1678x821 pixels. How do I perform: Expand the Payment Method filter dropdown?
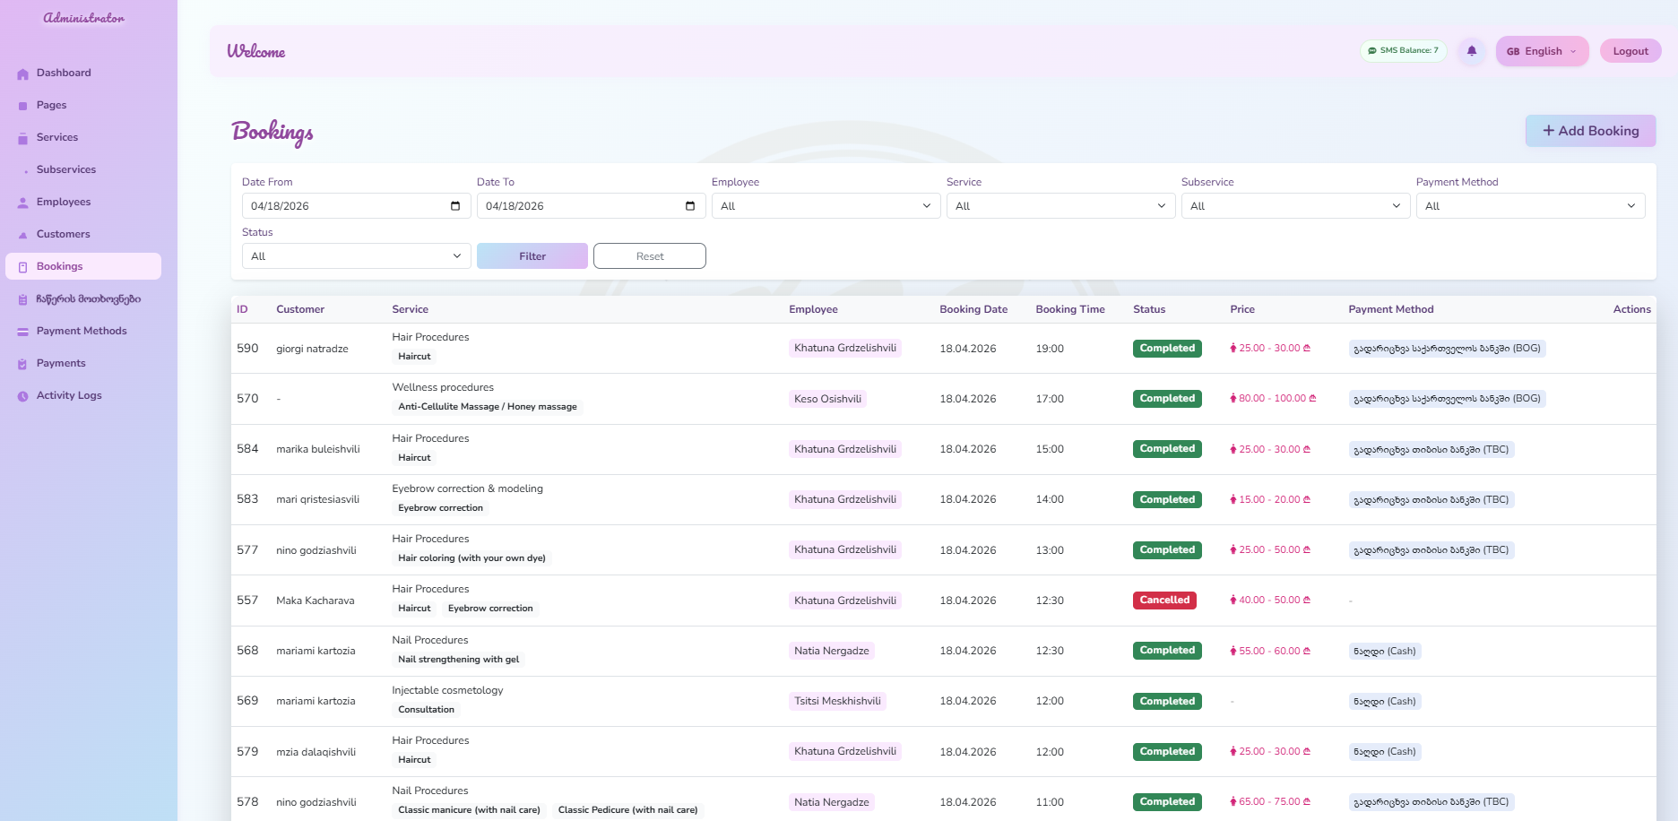click(1530, 206)
